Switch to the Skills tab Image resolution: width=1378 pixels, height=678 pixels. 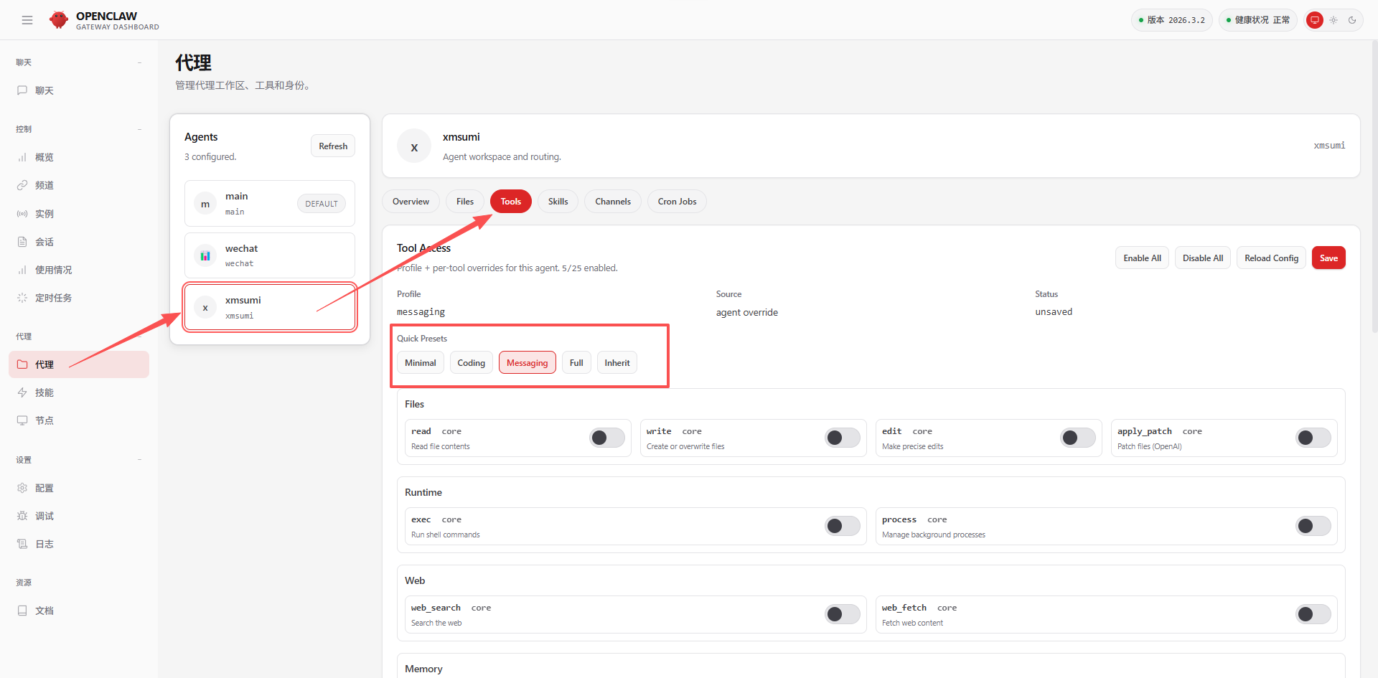tap(558, 202)
